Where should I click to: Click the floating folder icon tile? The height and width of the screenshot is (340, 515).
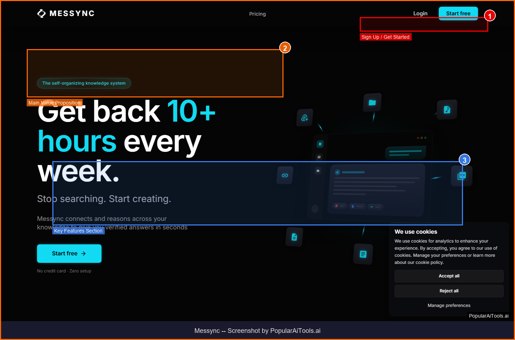click(x=372, y=103)
